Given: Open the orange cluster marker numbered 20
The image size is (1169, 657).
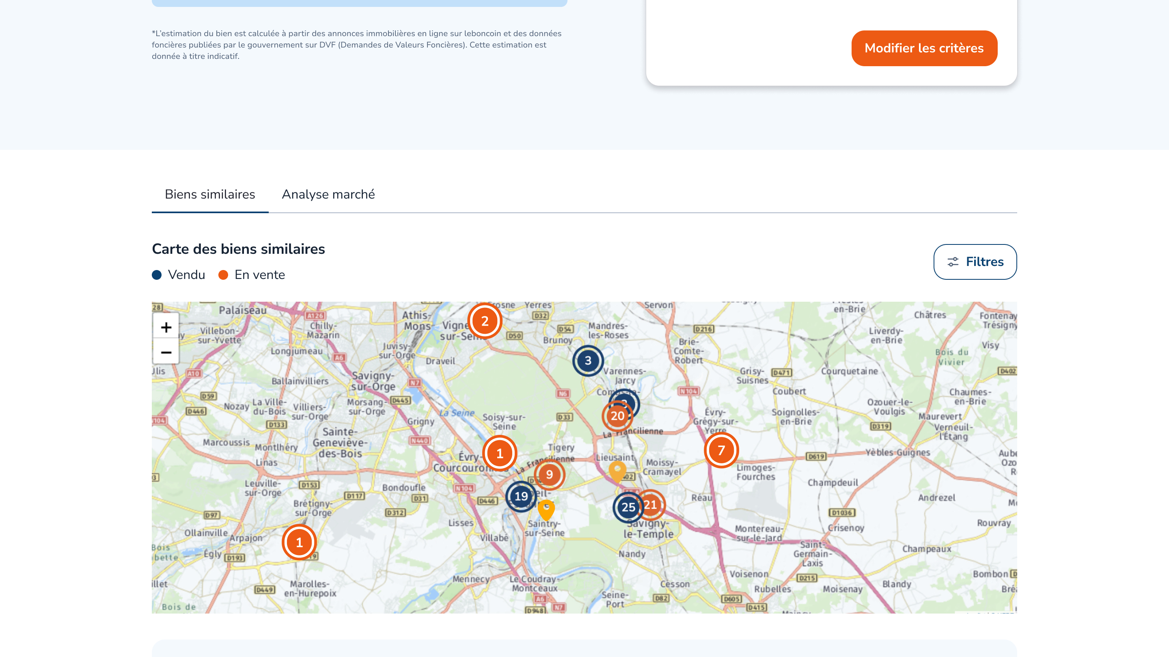Looking at the screenshot, I should (616, 417).
